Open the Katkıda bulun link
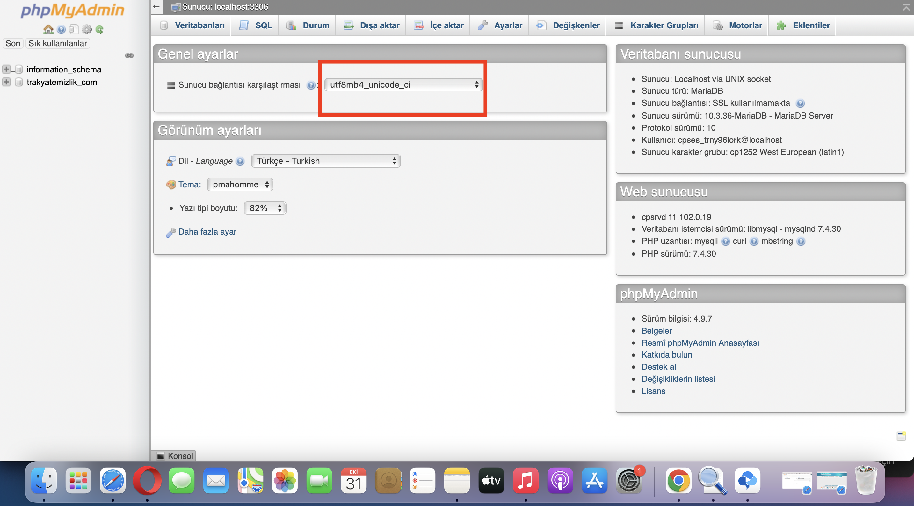 click(667, 355)
